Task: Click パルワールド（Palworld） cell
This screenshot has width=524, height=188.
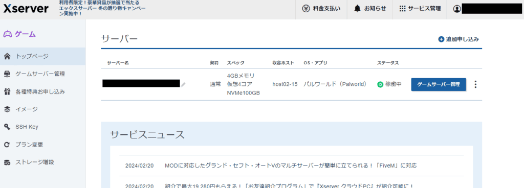Action: (x=336, y=84)
